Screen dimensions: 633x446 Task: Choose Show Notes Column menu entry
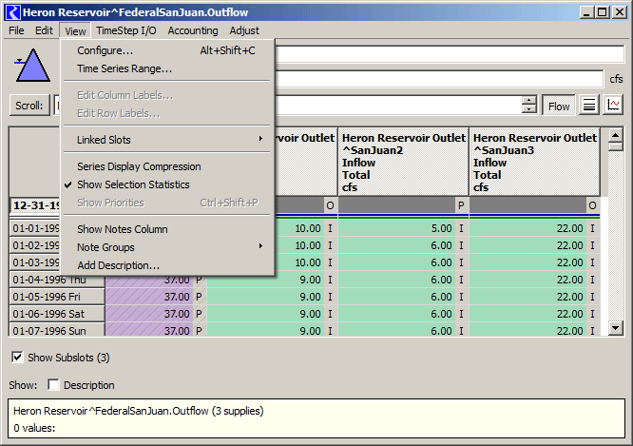[x=167, y=229]
